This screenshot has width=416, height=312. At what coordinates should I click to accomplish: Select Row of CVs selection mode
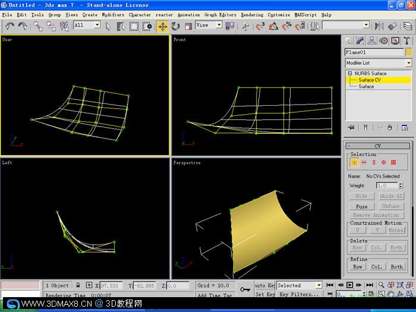(364, 162)
